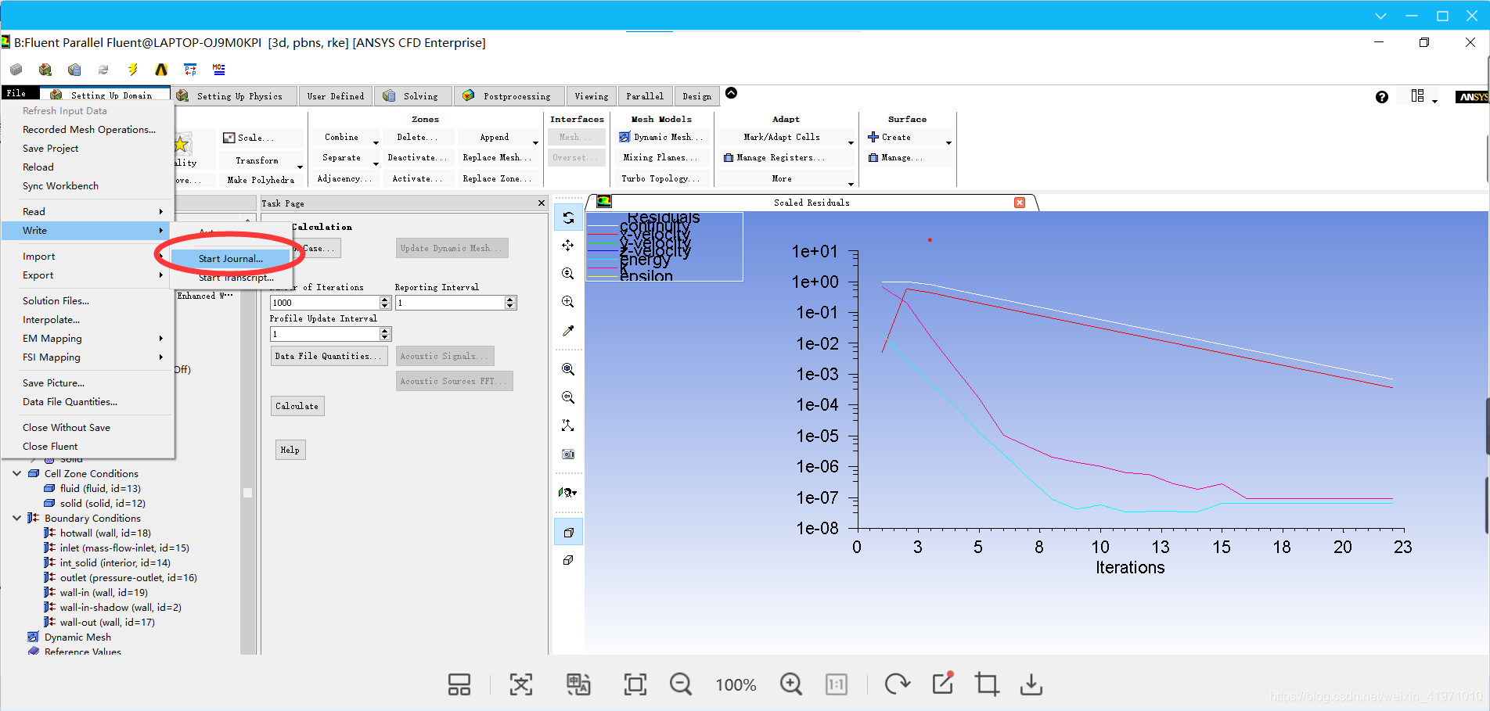Click the Help button in Task Page
This screenshot has width=1490, height=711.
[290, 450]
